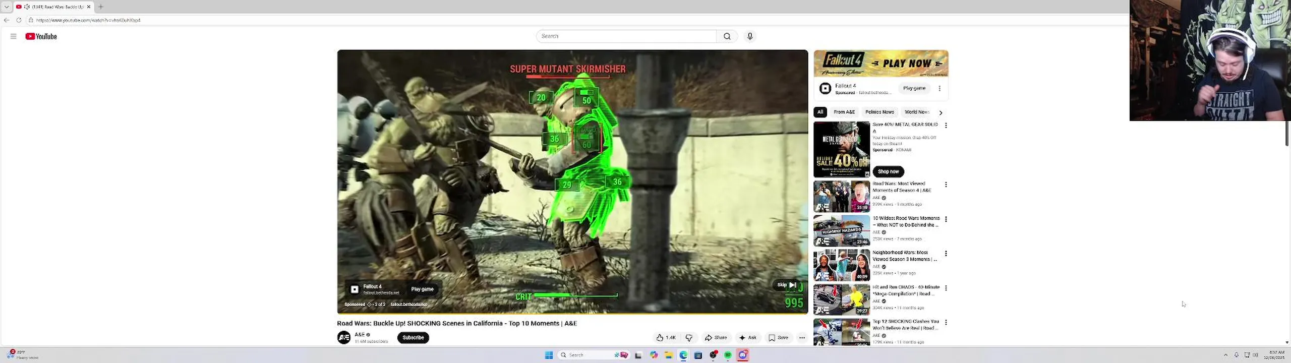Skip the Fallout 4 video ad
The height and width of the screenshot is (363, 1291).
[x=786, y=285]
